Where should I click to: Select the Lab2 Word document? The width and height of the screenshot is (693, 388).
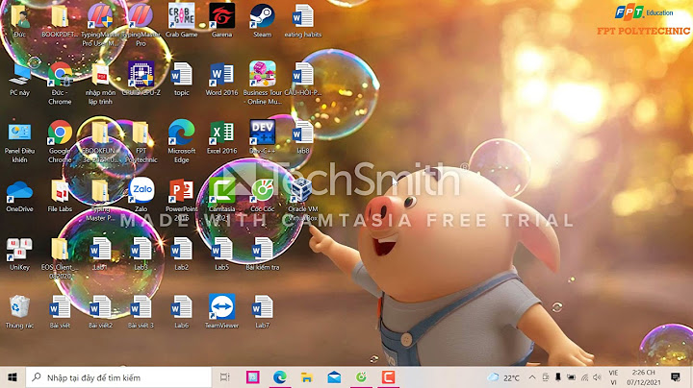coord(181,254)
